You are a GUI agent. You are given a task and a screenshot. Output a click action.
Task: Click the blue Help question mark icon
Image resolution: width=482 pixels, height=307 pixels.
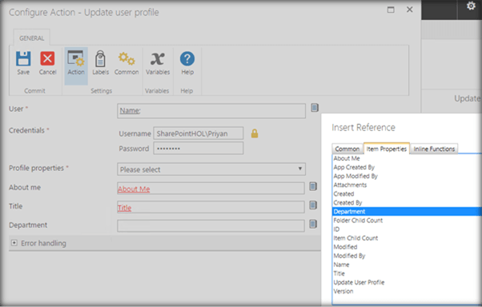[187, 58]
